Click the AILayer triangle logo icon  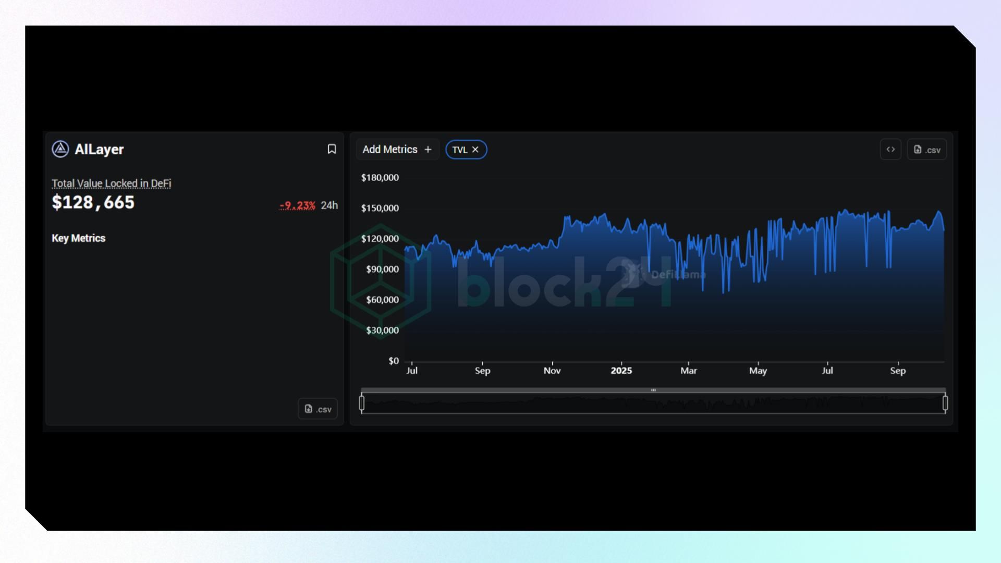[60, 149]
